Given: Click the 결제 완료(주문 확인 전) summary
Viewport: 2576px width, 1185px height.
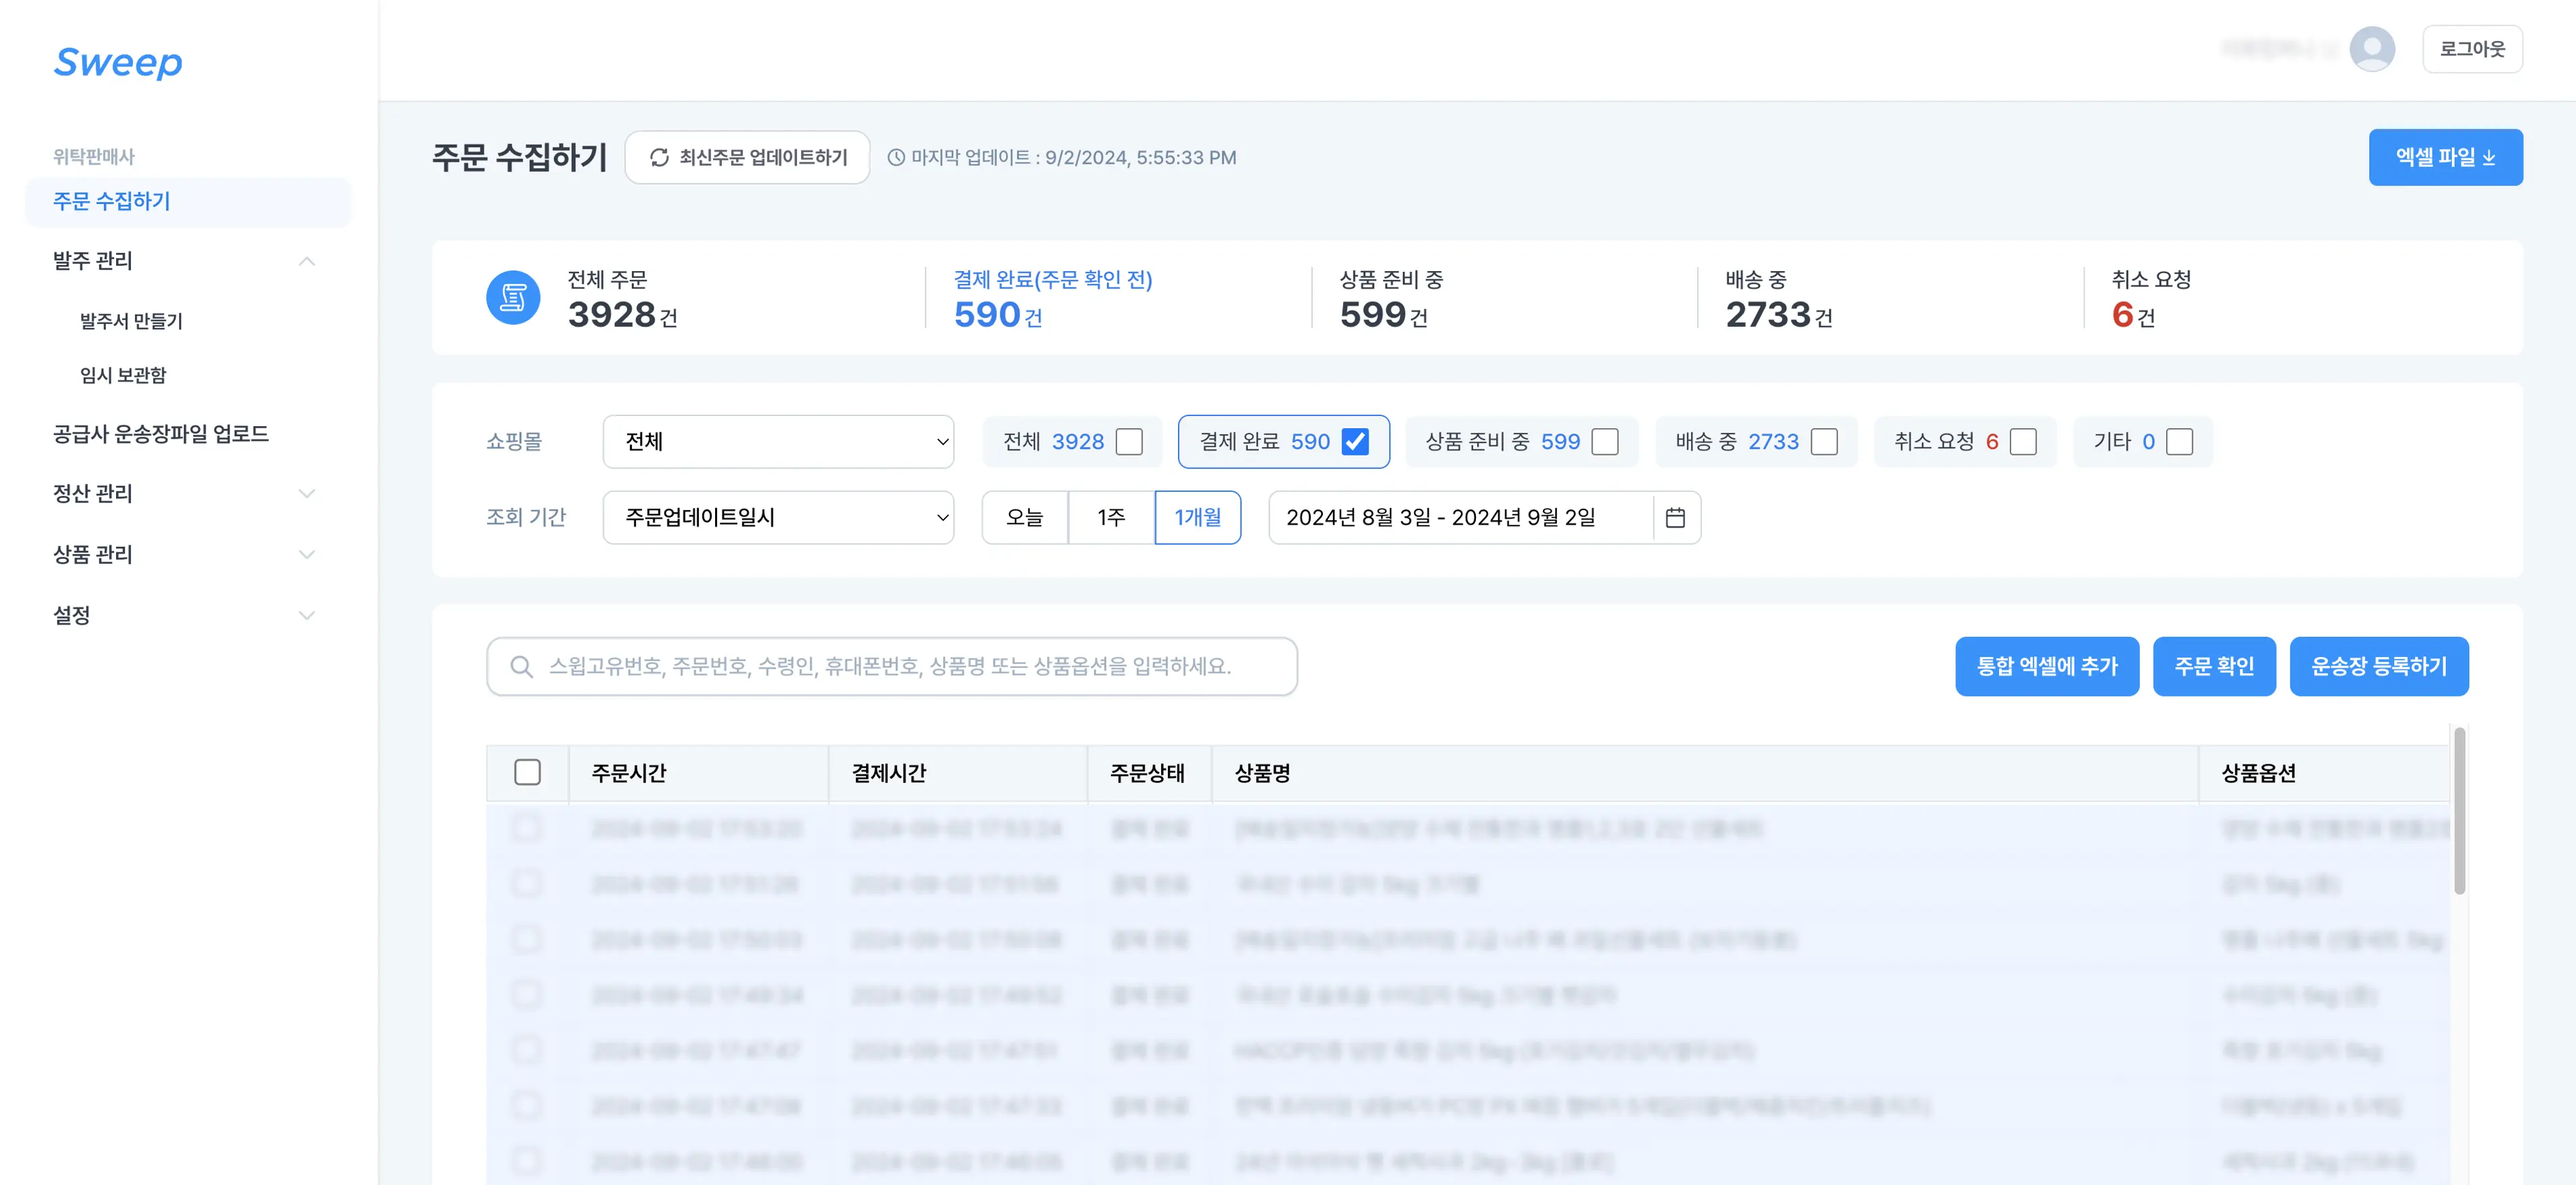Looking at the screenshot, I should [1053, 298].
